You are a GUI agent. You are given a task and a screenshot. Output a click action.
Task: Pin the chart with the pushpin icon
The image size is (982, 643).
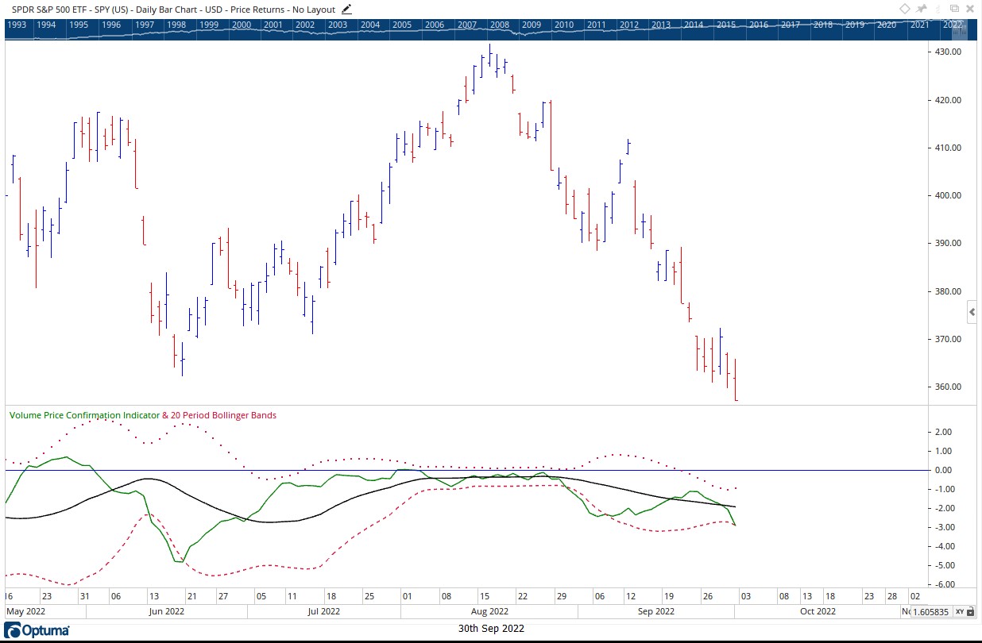click(x=922, y=9)
